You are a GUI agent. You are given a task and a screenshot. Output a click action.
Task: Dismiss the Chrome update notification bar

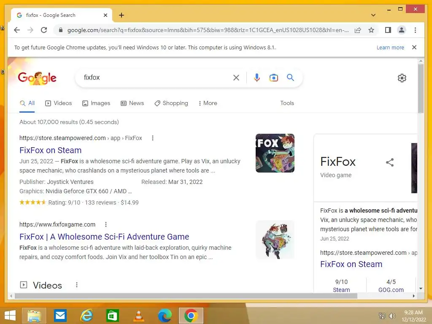tap(414, 47)
